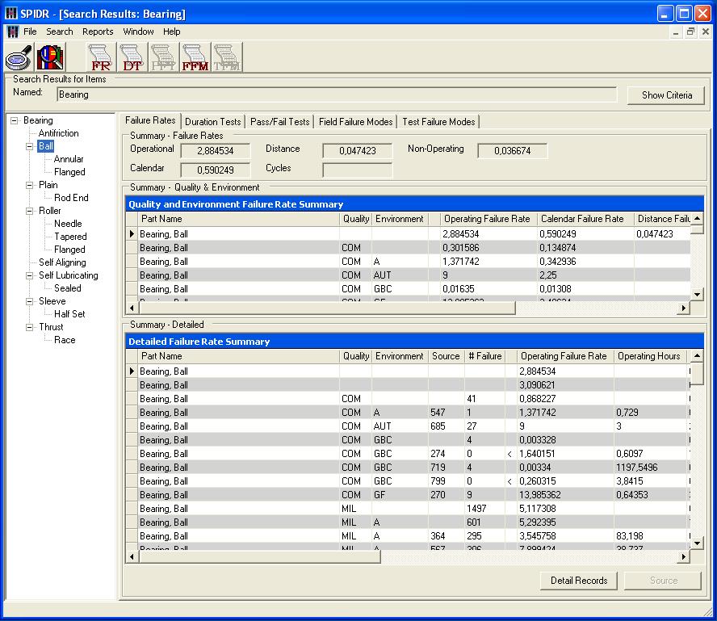Viewport: 717px width, 621px height.
Task: Click the SPIDR title bar icon
Action: 11,13
